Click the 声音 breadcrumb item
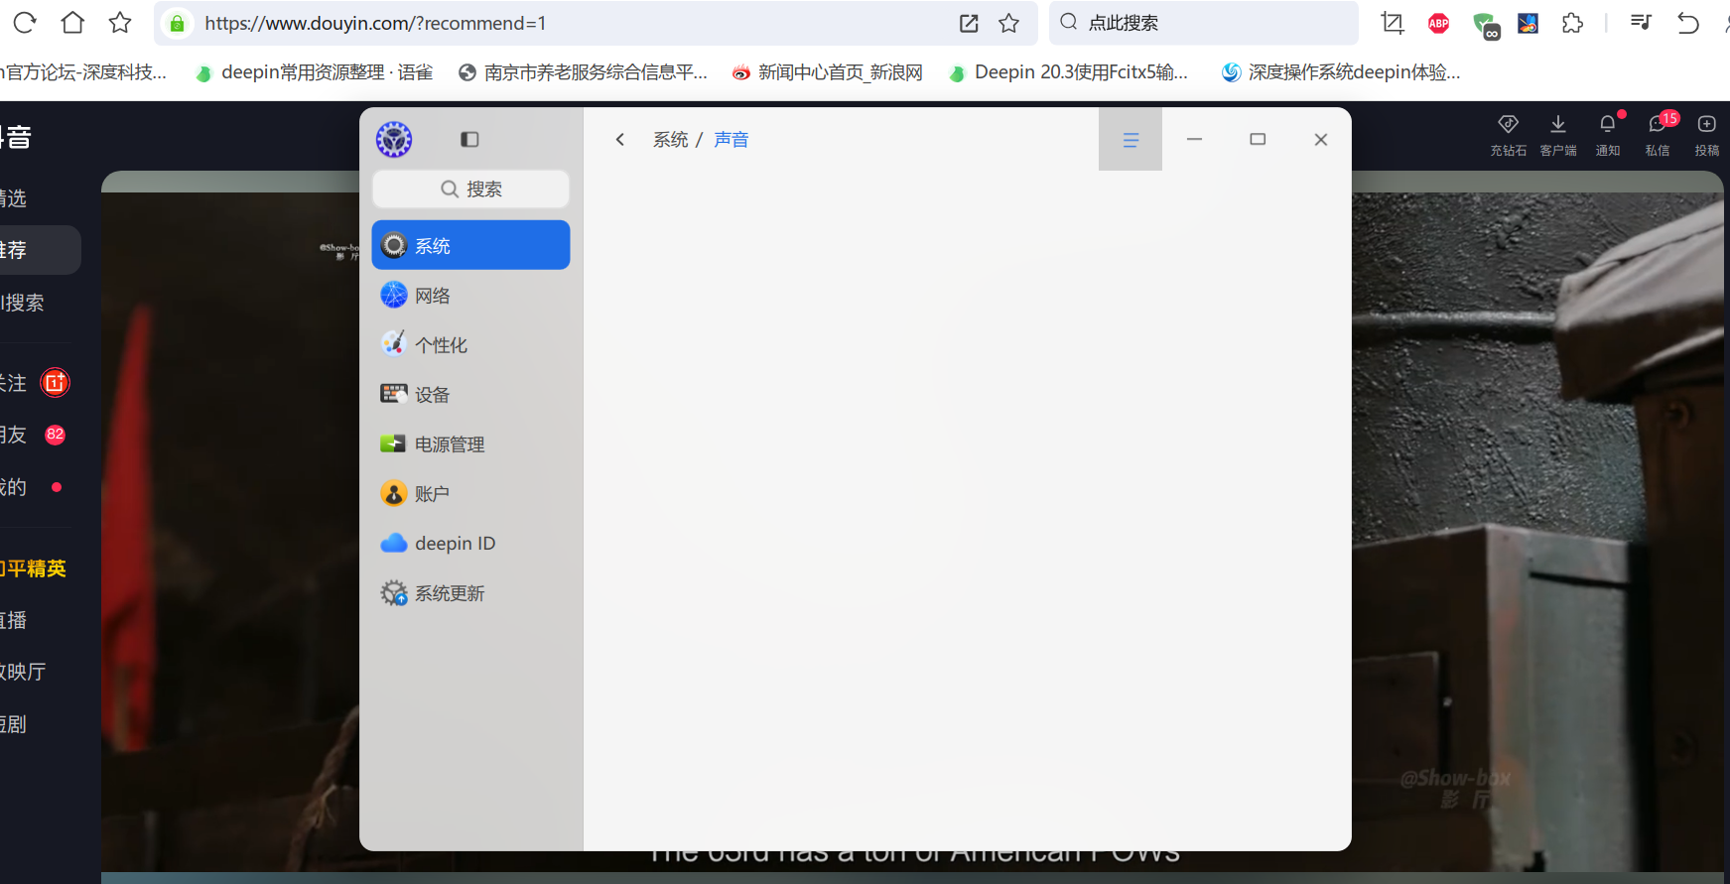 732,140
